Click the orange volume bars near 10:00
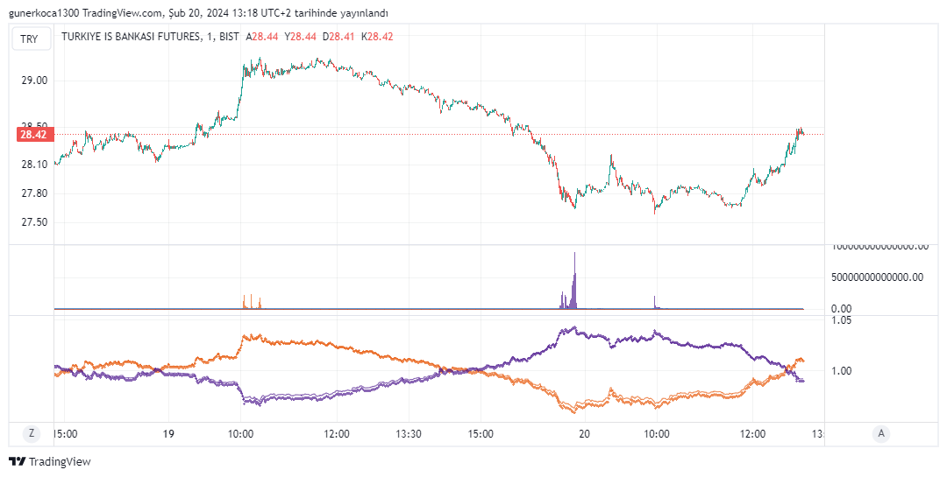This screenshot has width=947, height=477. [x=252, y=302]
